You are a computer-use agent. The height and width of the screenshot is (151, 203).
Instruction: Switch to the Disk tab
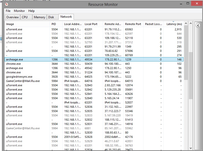(x=51, y=17)
